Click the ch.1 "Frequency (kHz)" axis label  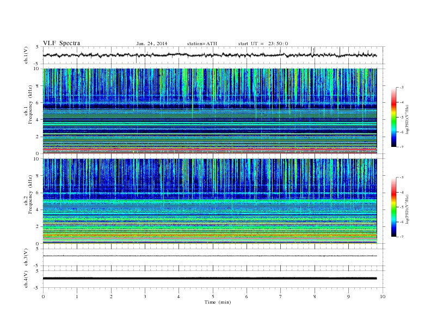(x=30, y=104)
